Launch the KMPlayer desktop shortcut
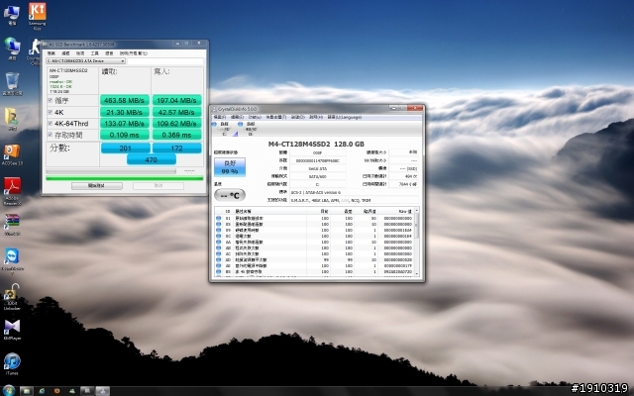This screenshot has height=396, width=634. point(12,329)
